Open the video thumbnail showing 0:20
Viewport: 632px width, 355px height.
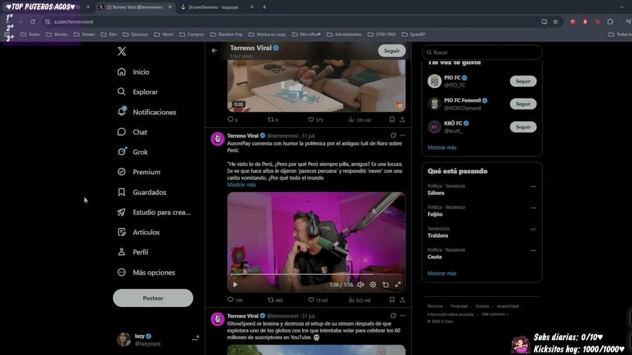(316, 86)
